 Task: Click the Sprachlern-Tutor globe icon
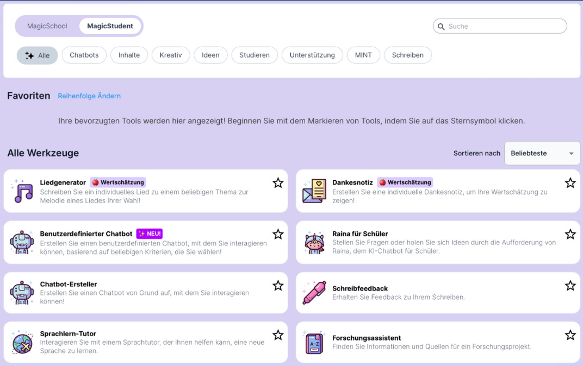[22, 342]
